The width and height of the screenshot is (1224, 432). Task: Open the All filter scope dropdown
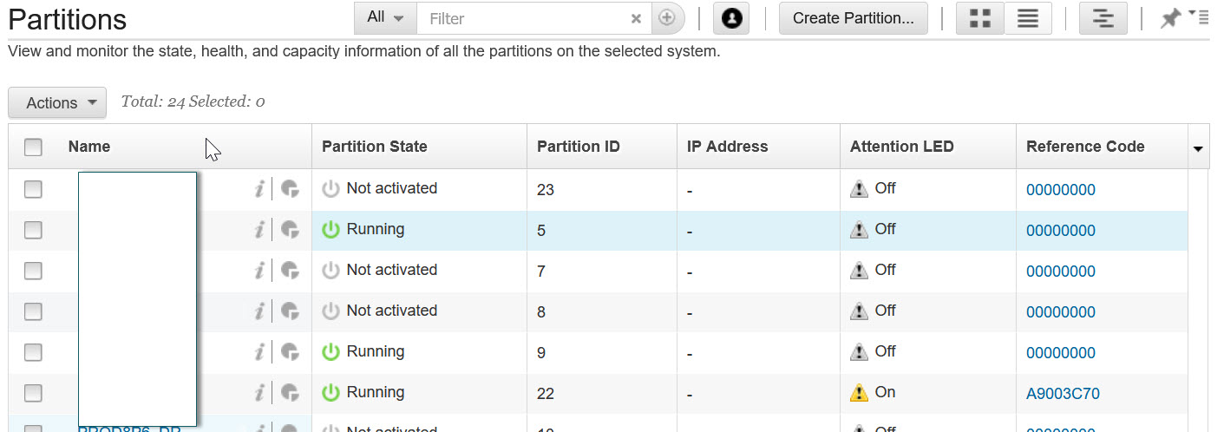click(385, 18)
